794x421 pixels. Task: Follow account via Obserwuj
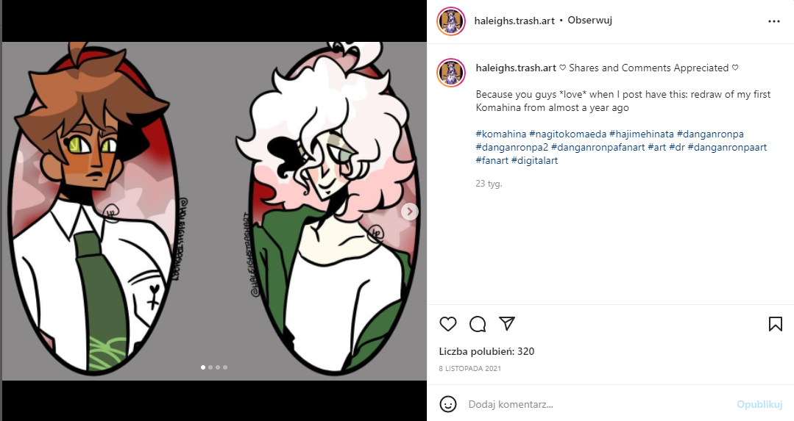point(589,21)
